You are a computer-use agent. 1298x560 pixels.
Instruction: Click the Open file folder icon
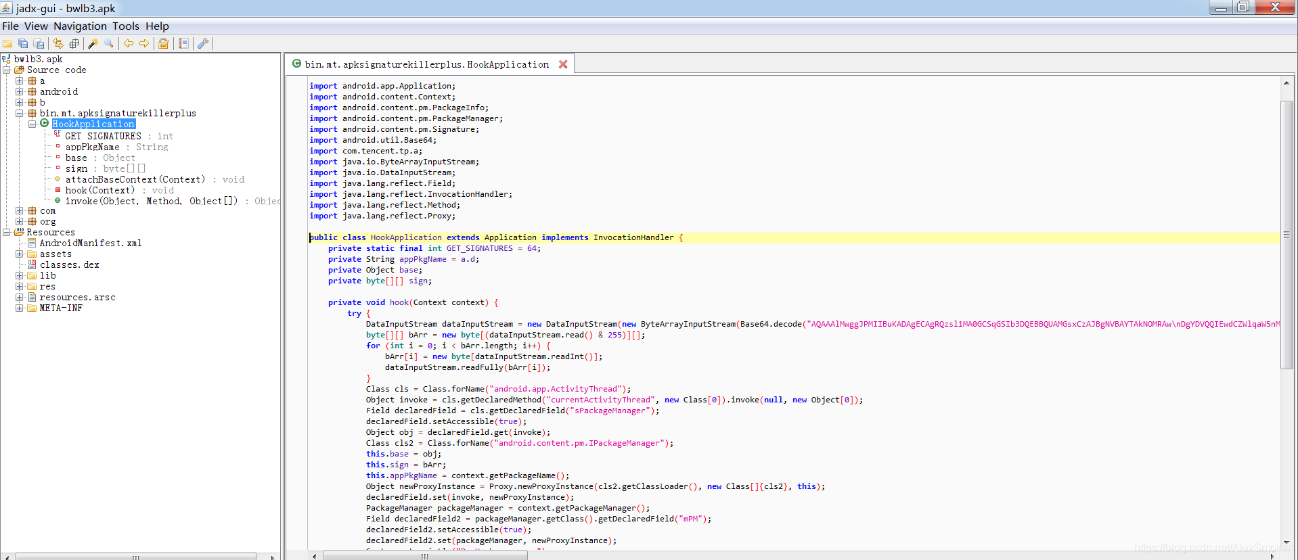[x=7, y=43]
